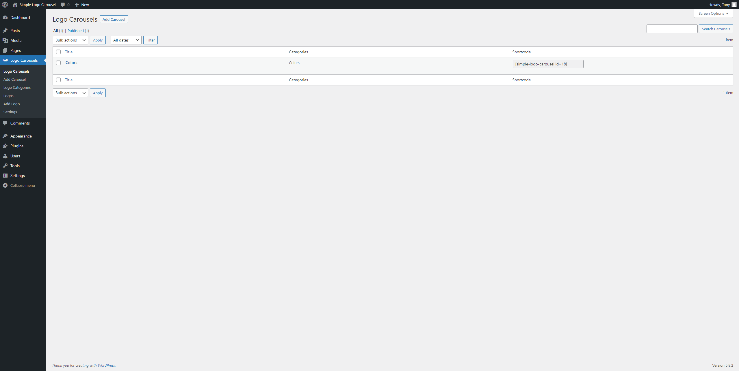Image resolution: width=739 pixels, height=371 pixels.
Task: Click the Comments icon in sidebar
Action: (x=5, y=123)
